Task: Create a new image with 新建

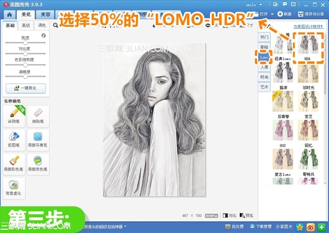Action: pos(285,14)
